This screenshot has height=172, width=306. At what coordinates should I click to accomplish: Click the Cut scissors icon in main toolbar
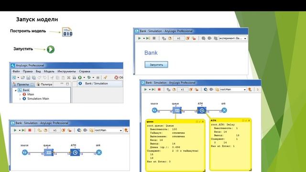coord(52,77)
